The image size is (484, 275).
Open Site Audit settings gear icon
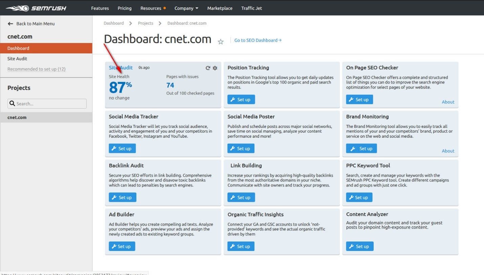point(215,68)
